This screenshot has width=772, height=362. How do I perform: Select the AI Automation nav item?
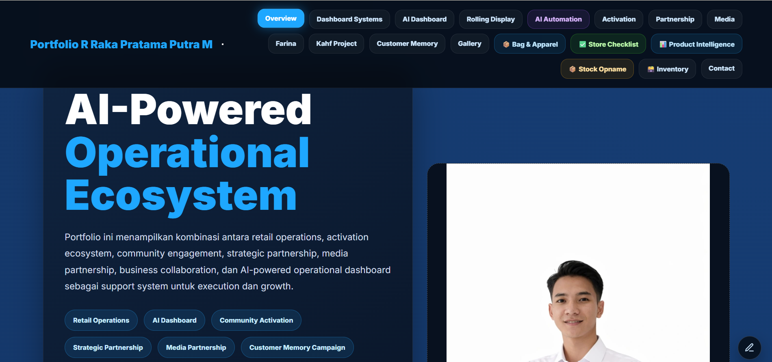(x=558, y=19)
